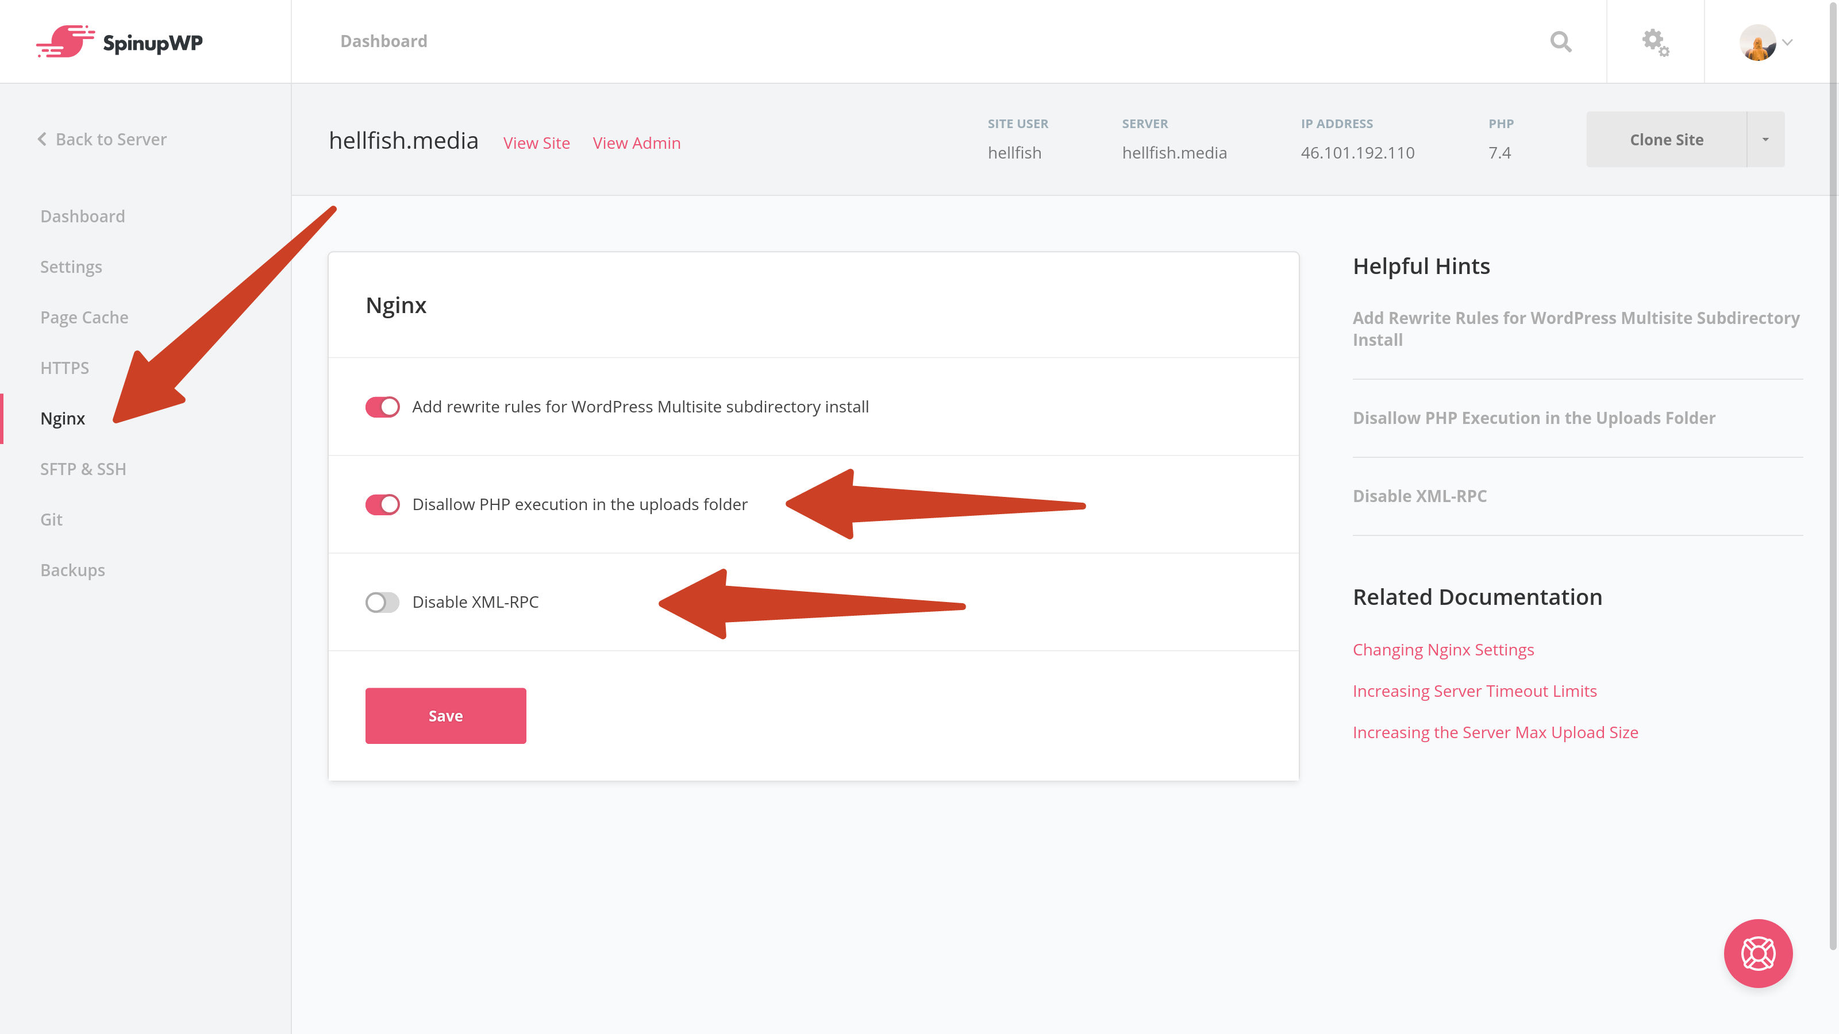Click the server name hellfish.media value
1839x1034 pixels.
pos(1174,153)
